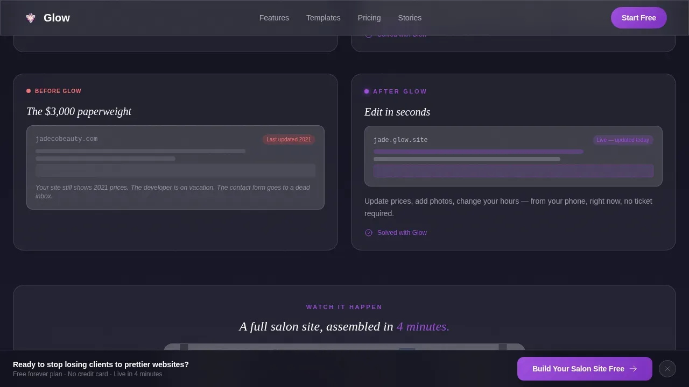Click the arrow icon on Build Your Salon Site Free
This screenshot has width=689, height=387.
click(633, 369)
